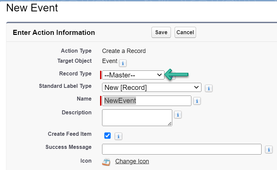Click the calendar event icon image
The width and height of the screenshot is (277, 170).
[x=106, y=162]
